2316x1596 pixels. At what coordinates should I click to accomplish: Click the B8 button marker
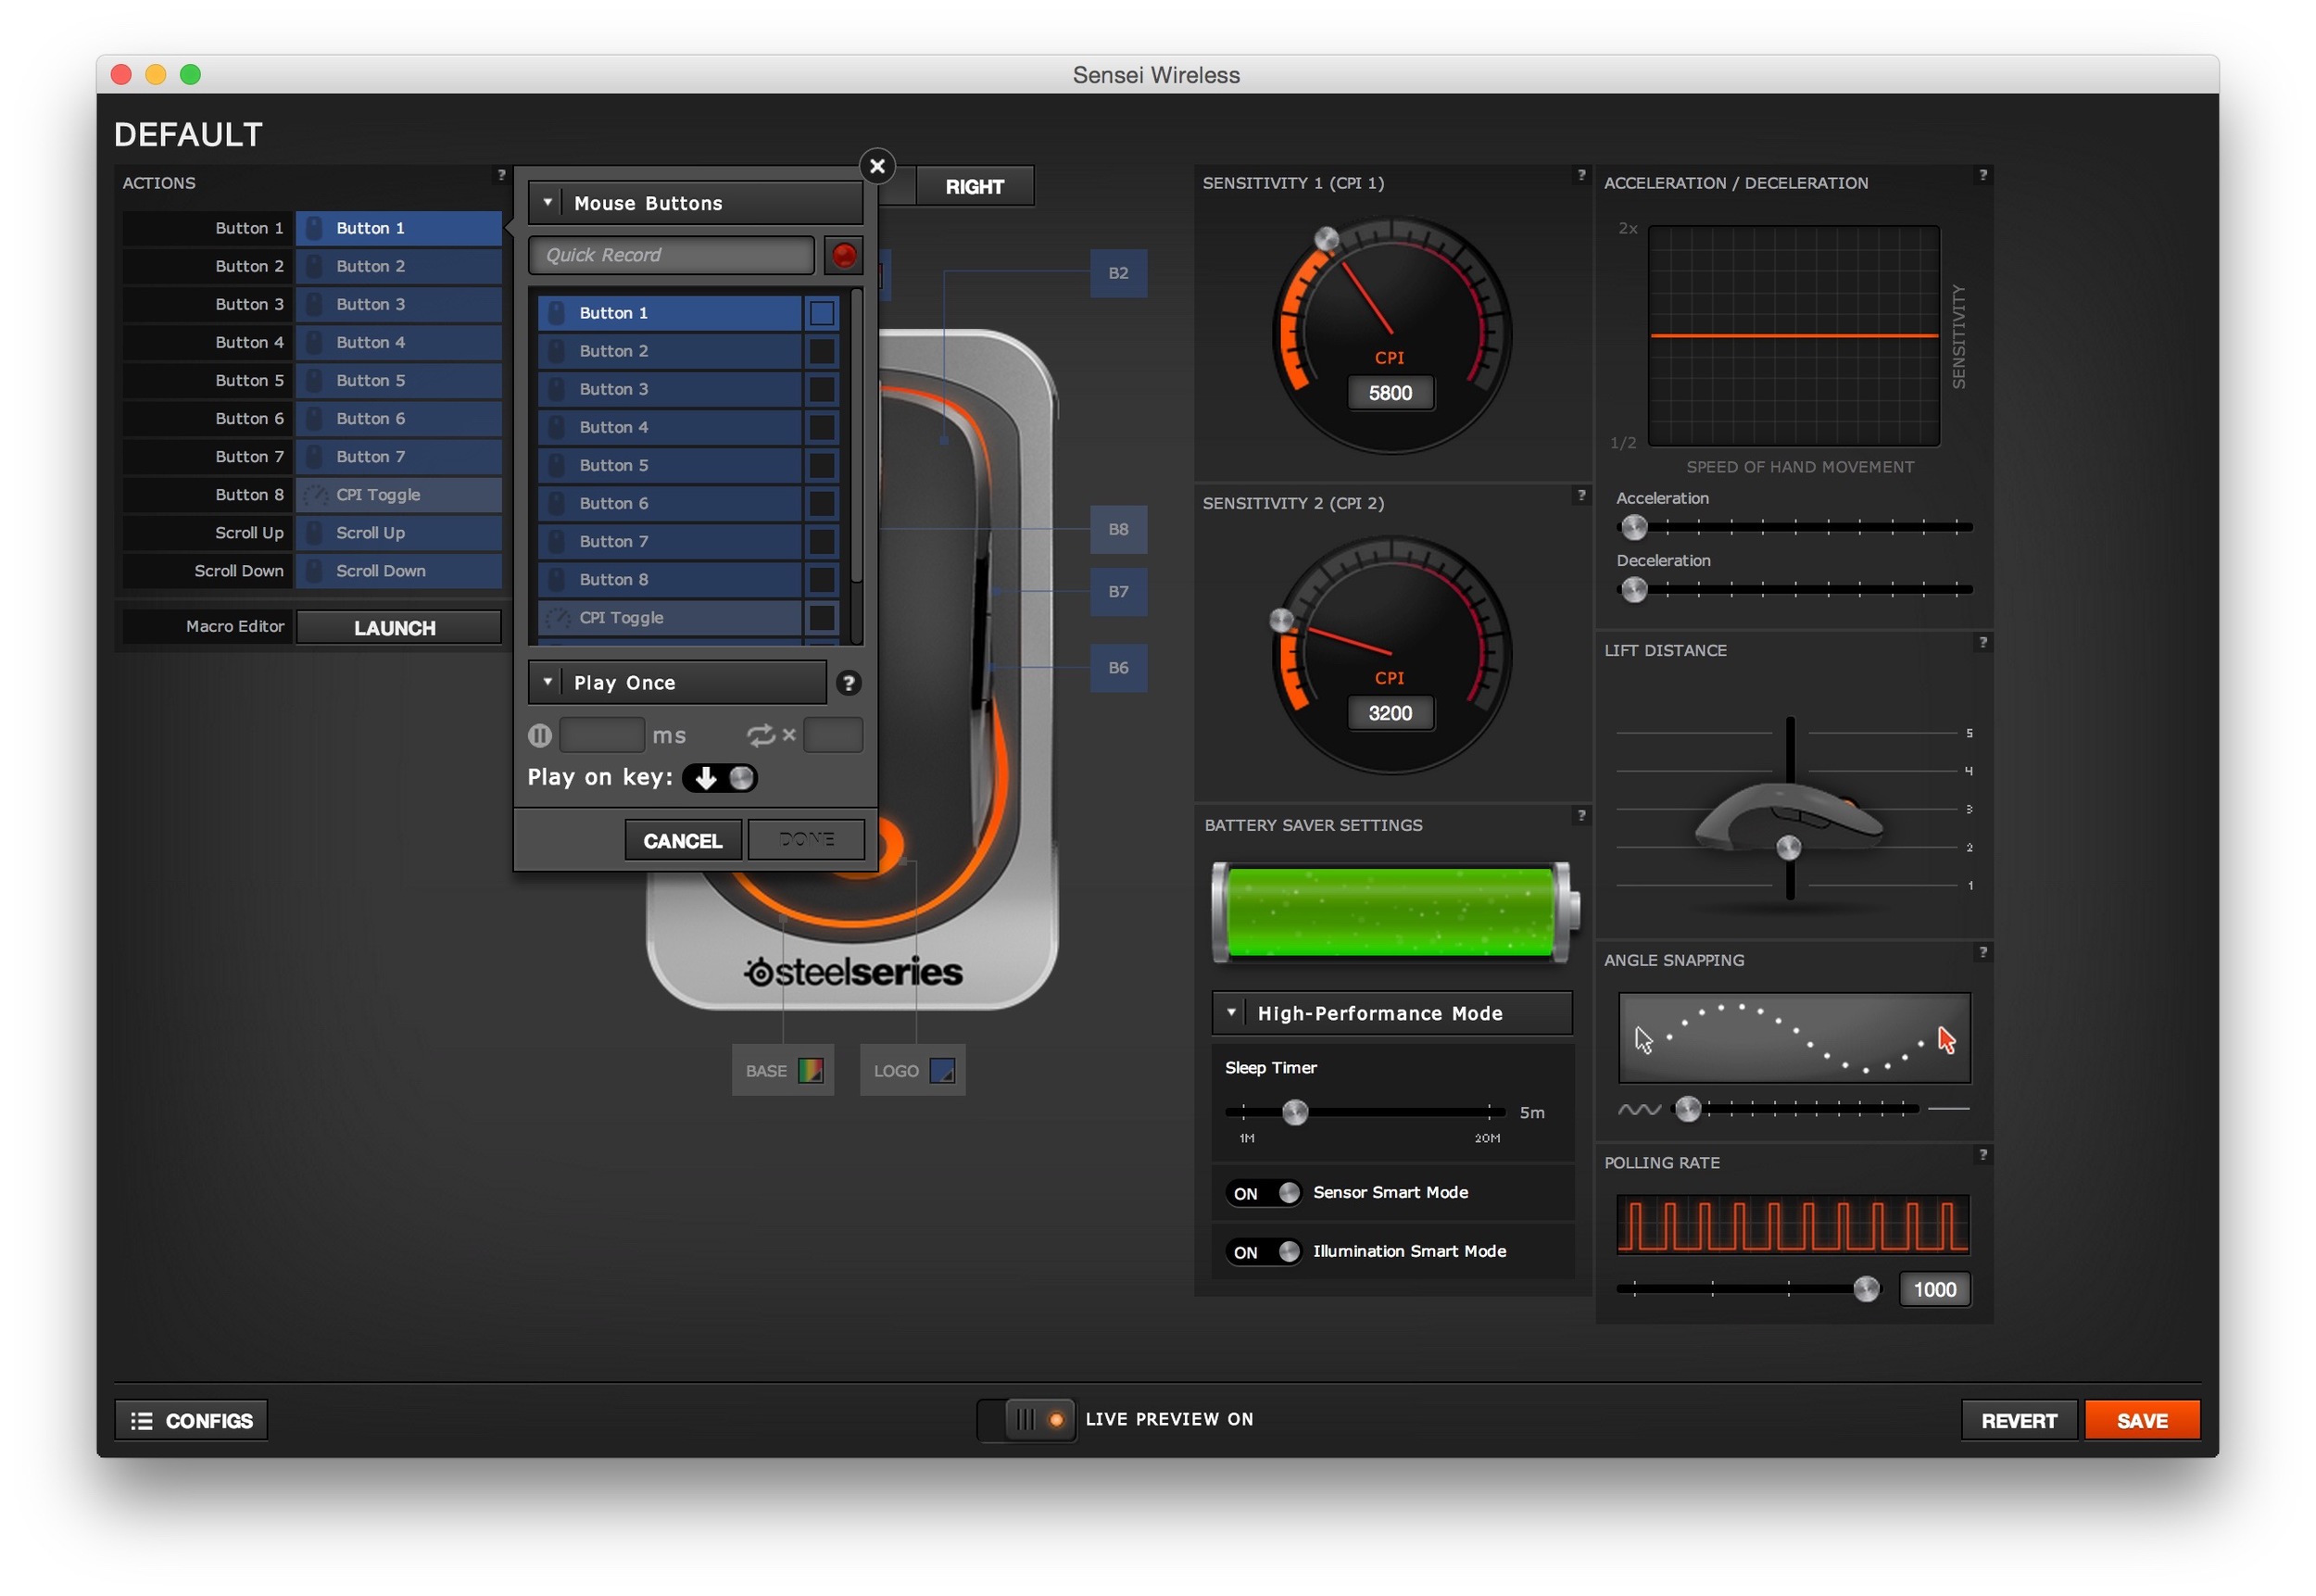tap(1118, 529)
